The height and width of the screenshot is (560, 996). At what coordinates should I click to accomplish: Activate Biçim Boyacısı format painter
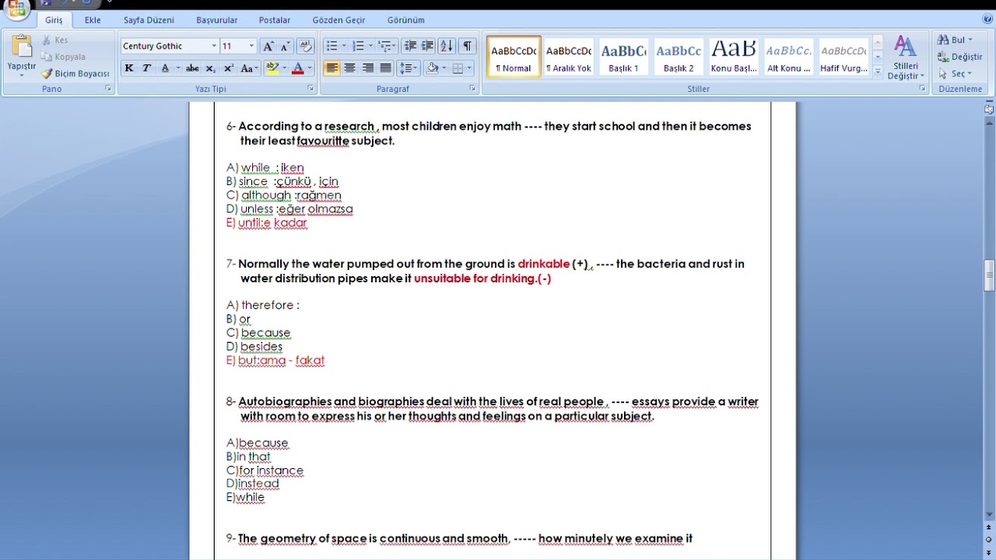75,74
